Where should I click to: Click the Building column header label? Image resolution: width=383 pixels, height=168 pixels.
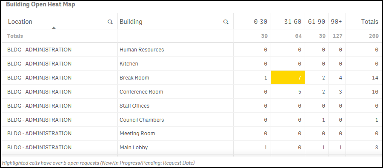coord(131,22)
